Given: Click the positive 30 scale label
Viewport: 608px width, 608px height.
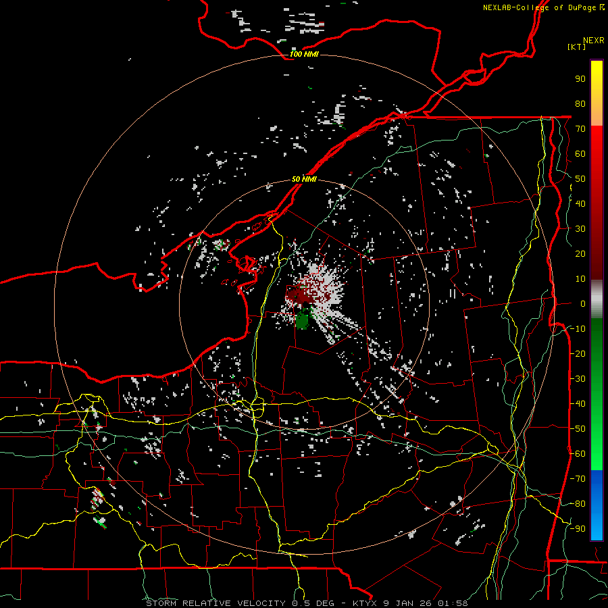Looking at the screenshot, I should click(x=580, y=229).
